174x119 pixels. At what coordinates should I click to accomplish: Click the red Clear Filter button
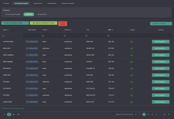click(63, 24)
